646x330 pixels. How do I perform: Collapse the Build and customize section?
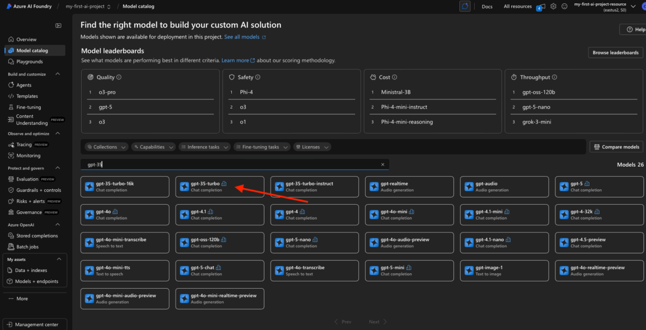59,74
